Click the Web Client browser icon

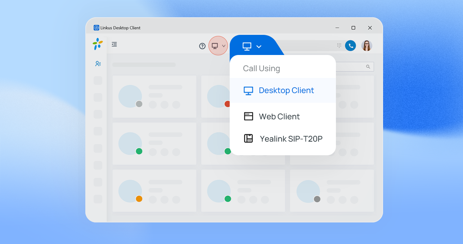point(248,116)
